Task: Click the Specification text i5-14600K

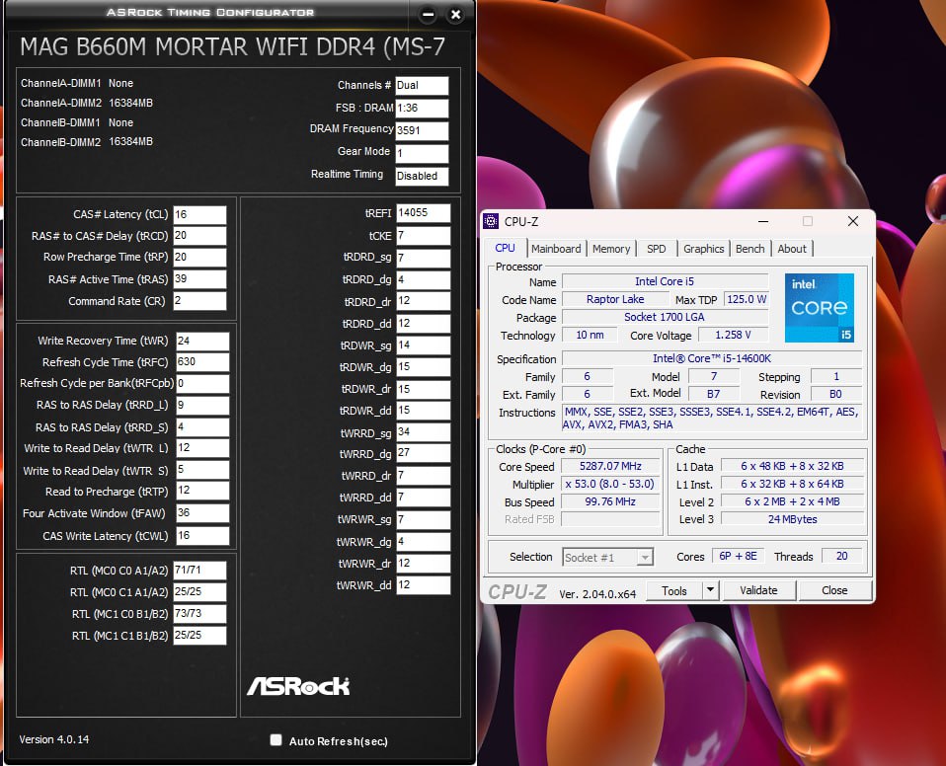Action: coord(711,358)
